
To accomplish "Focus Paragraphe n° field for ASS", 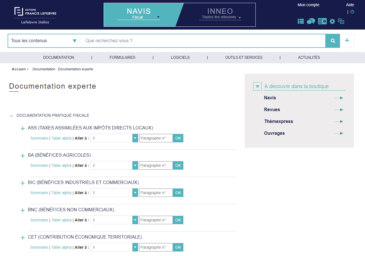I will point(156,138).
